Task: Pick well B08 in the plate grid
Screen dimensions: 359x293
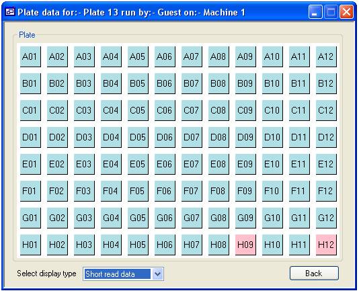Action: [218, 83]
